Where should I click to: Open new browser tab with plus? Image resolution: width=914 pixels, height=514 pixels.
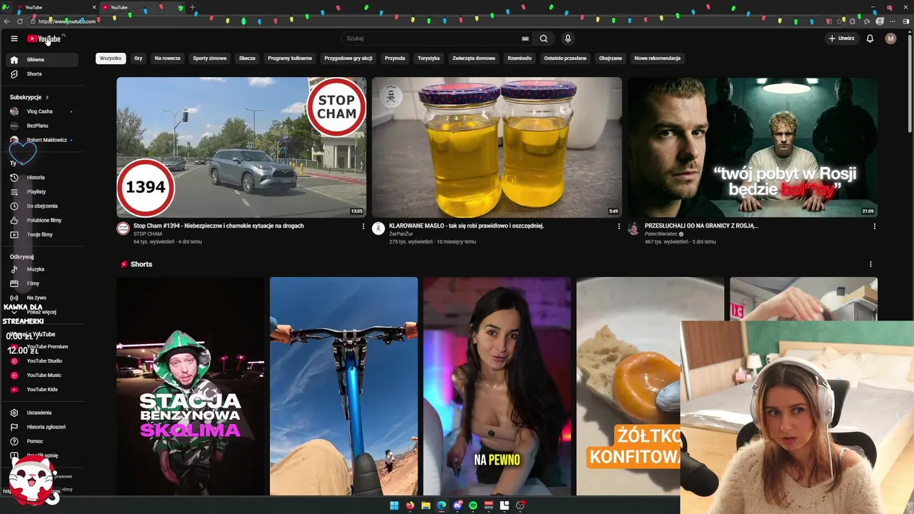pos(192,7)
